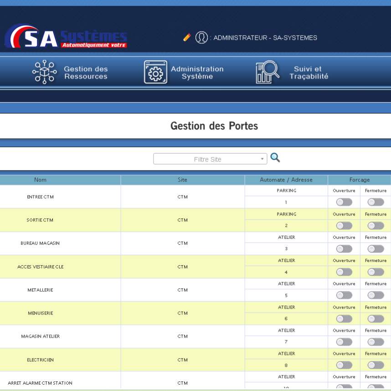Open Administration Système menu

[197, 72]
